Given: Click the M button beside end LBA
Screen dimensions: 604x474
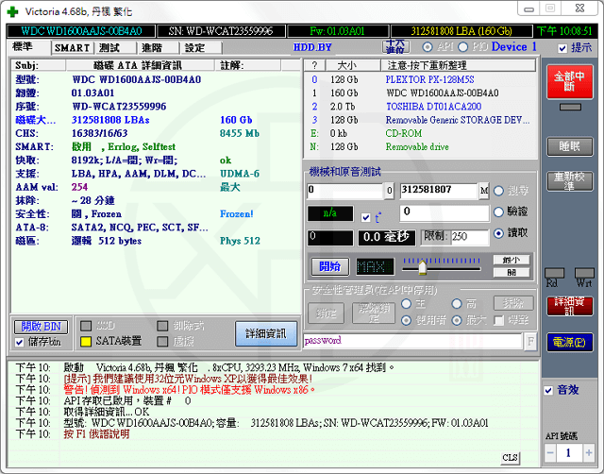Looking at the screenshot, I should (484, 191).
